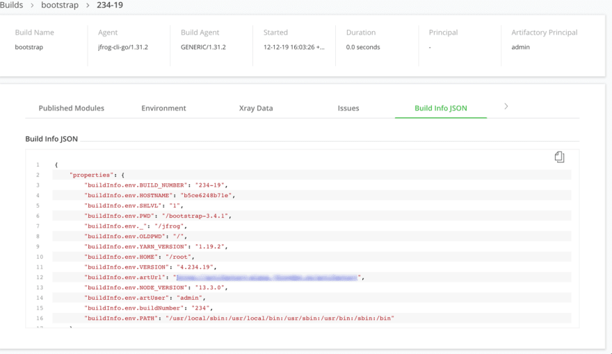Image resolution: width=612 pixels, height=354 pixels.
Task: Click the NODE_VERSION 13.3.0 line
Action: (312, 287)
